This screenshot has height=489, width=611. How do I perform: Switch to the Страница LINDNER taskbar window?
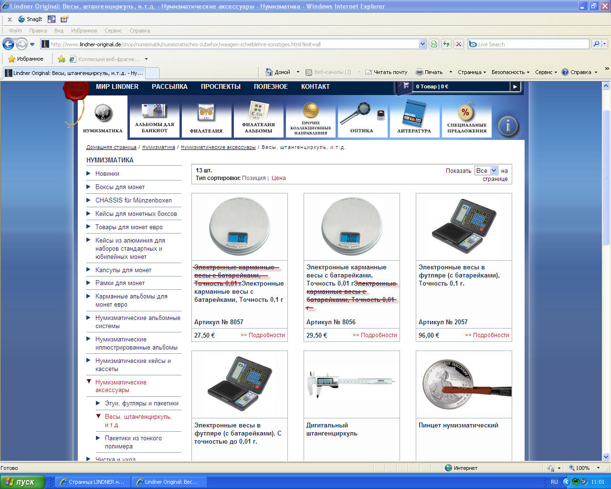pos(93,482)
